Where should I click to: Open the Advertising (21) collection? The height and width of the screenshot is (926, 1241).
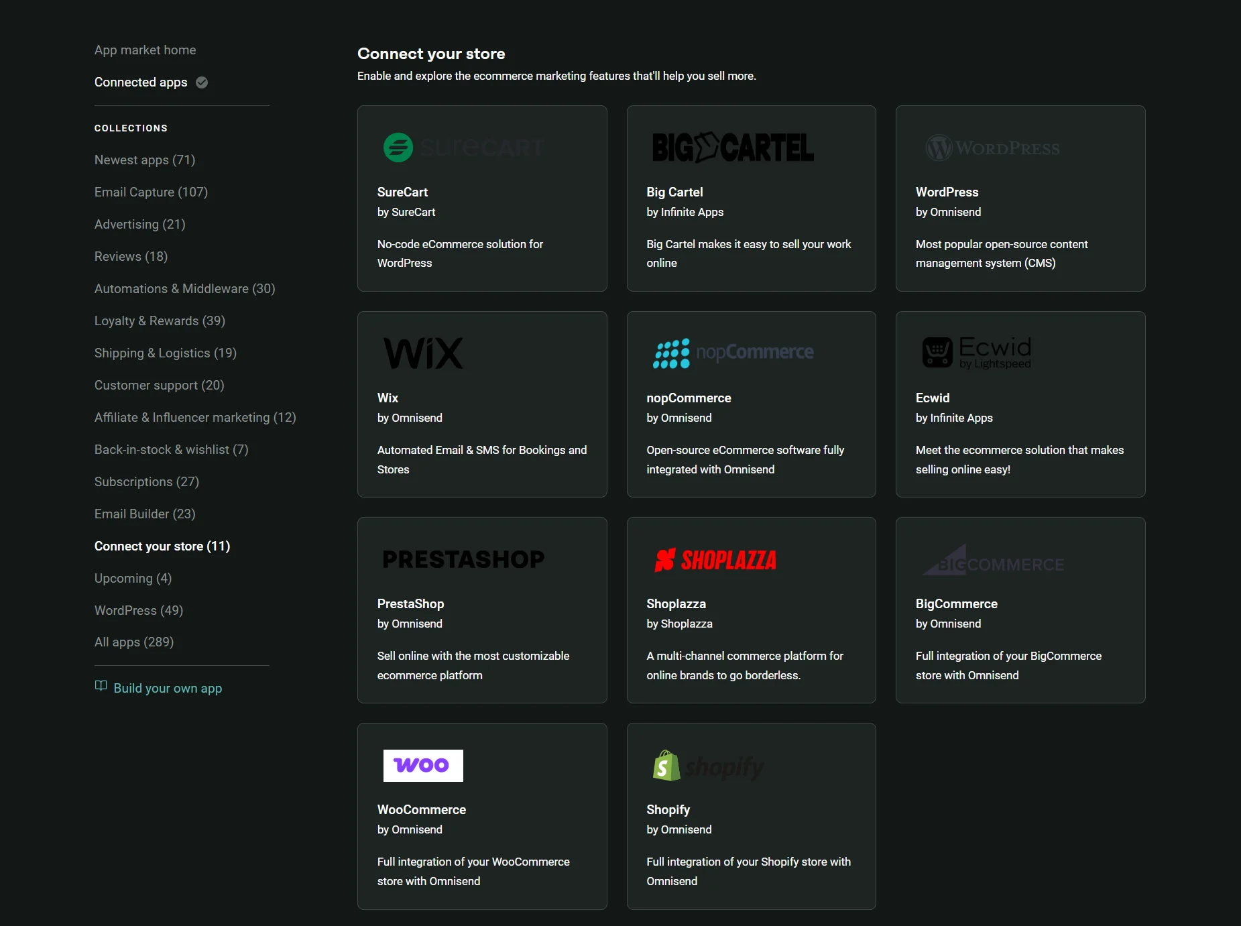click(x=140, y=225)
